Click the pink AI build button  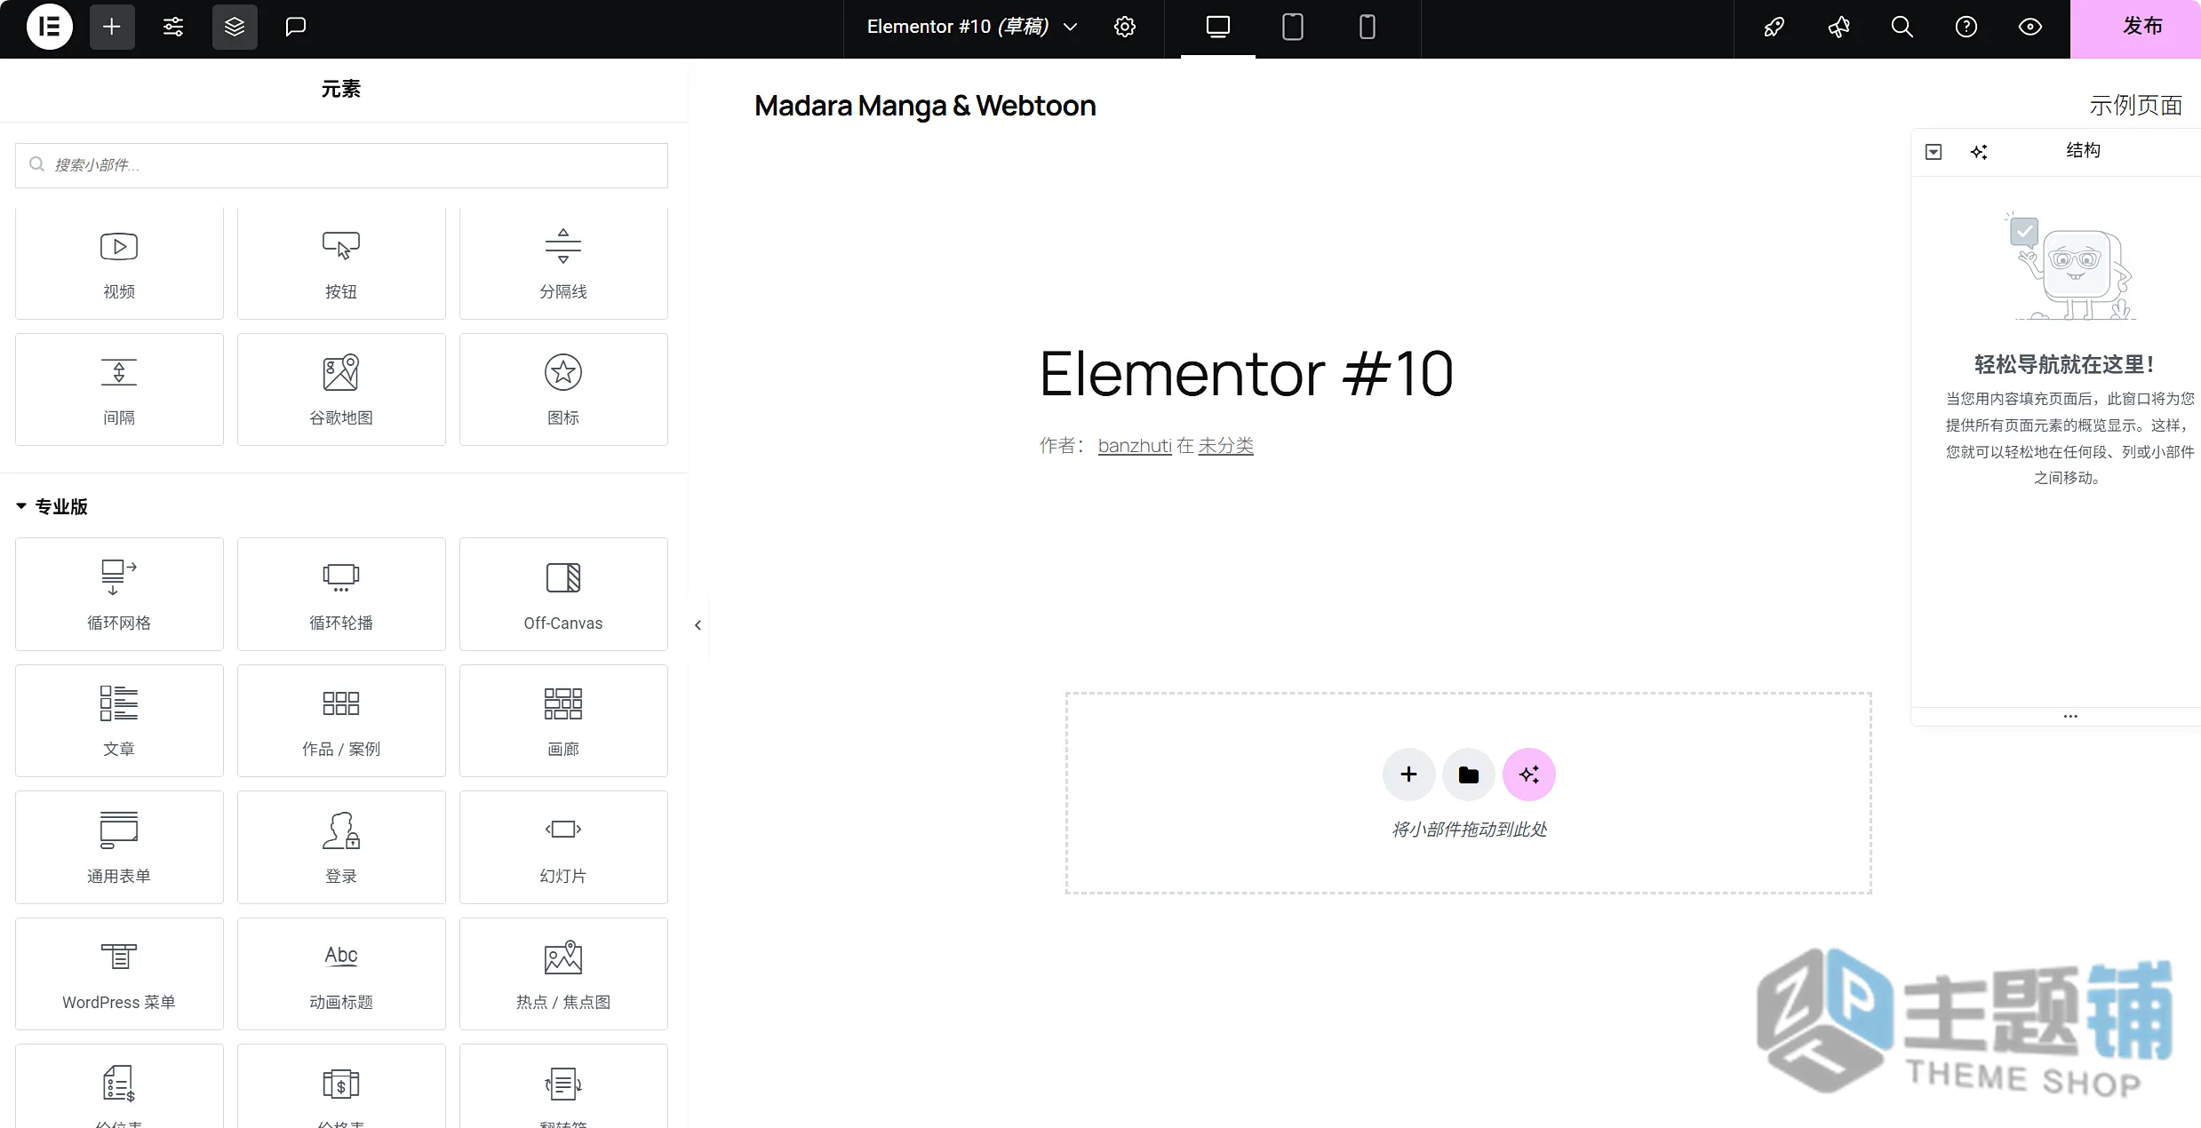tap(1529, 775)
